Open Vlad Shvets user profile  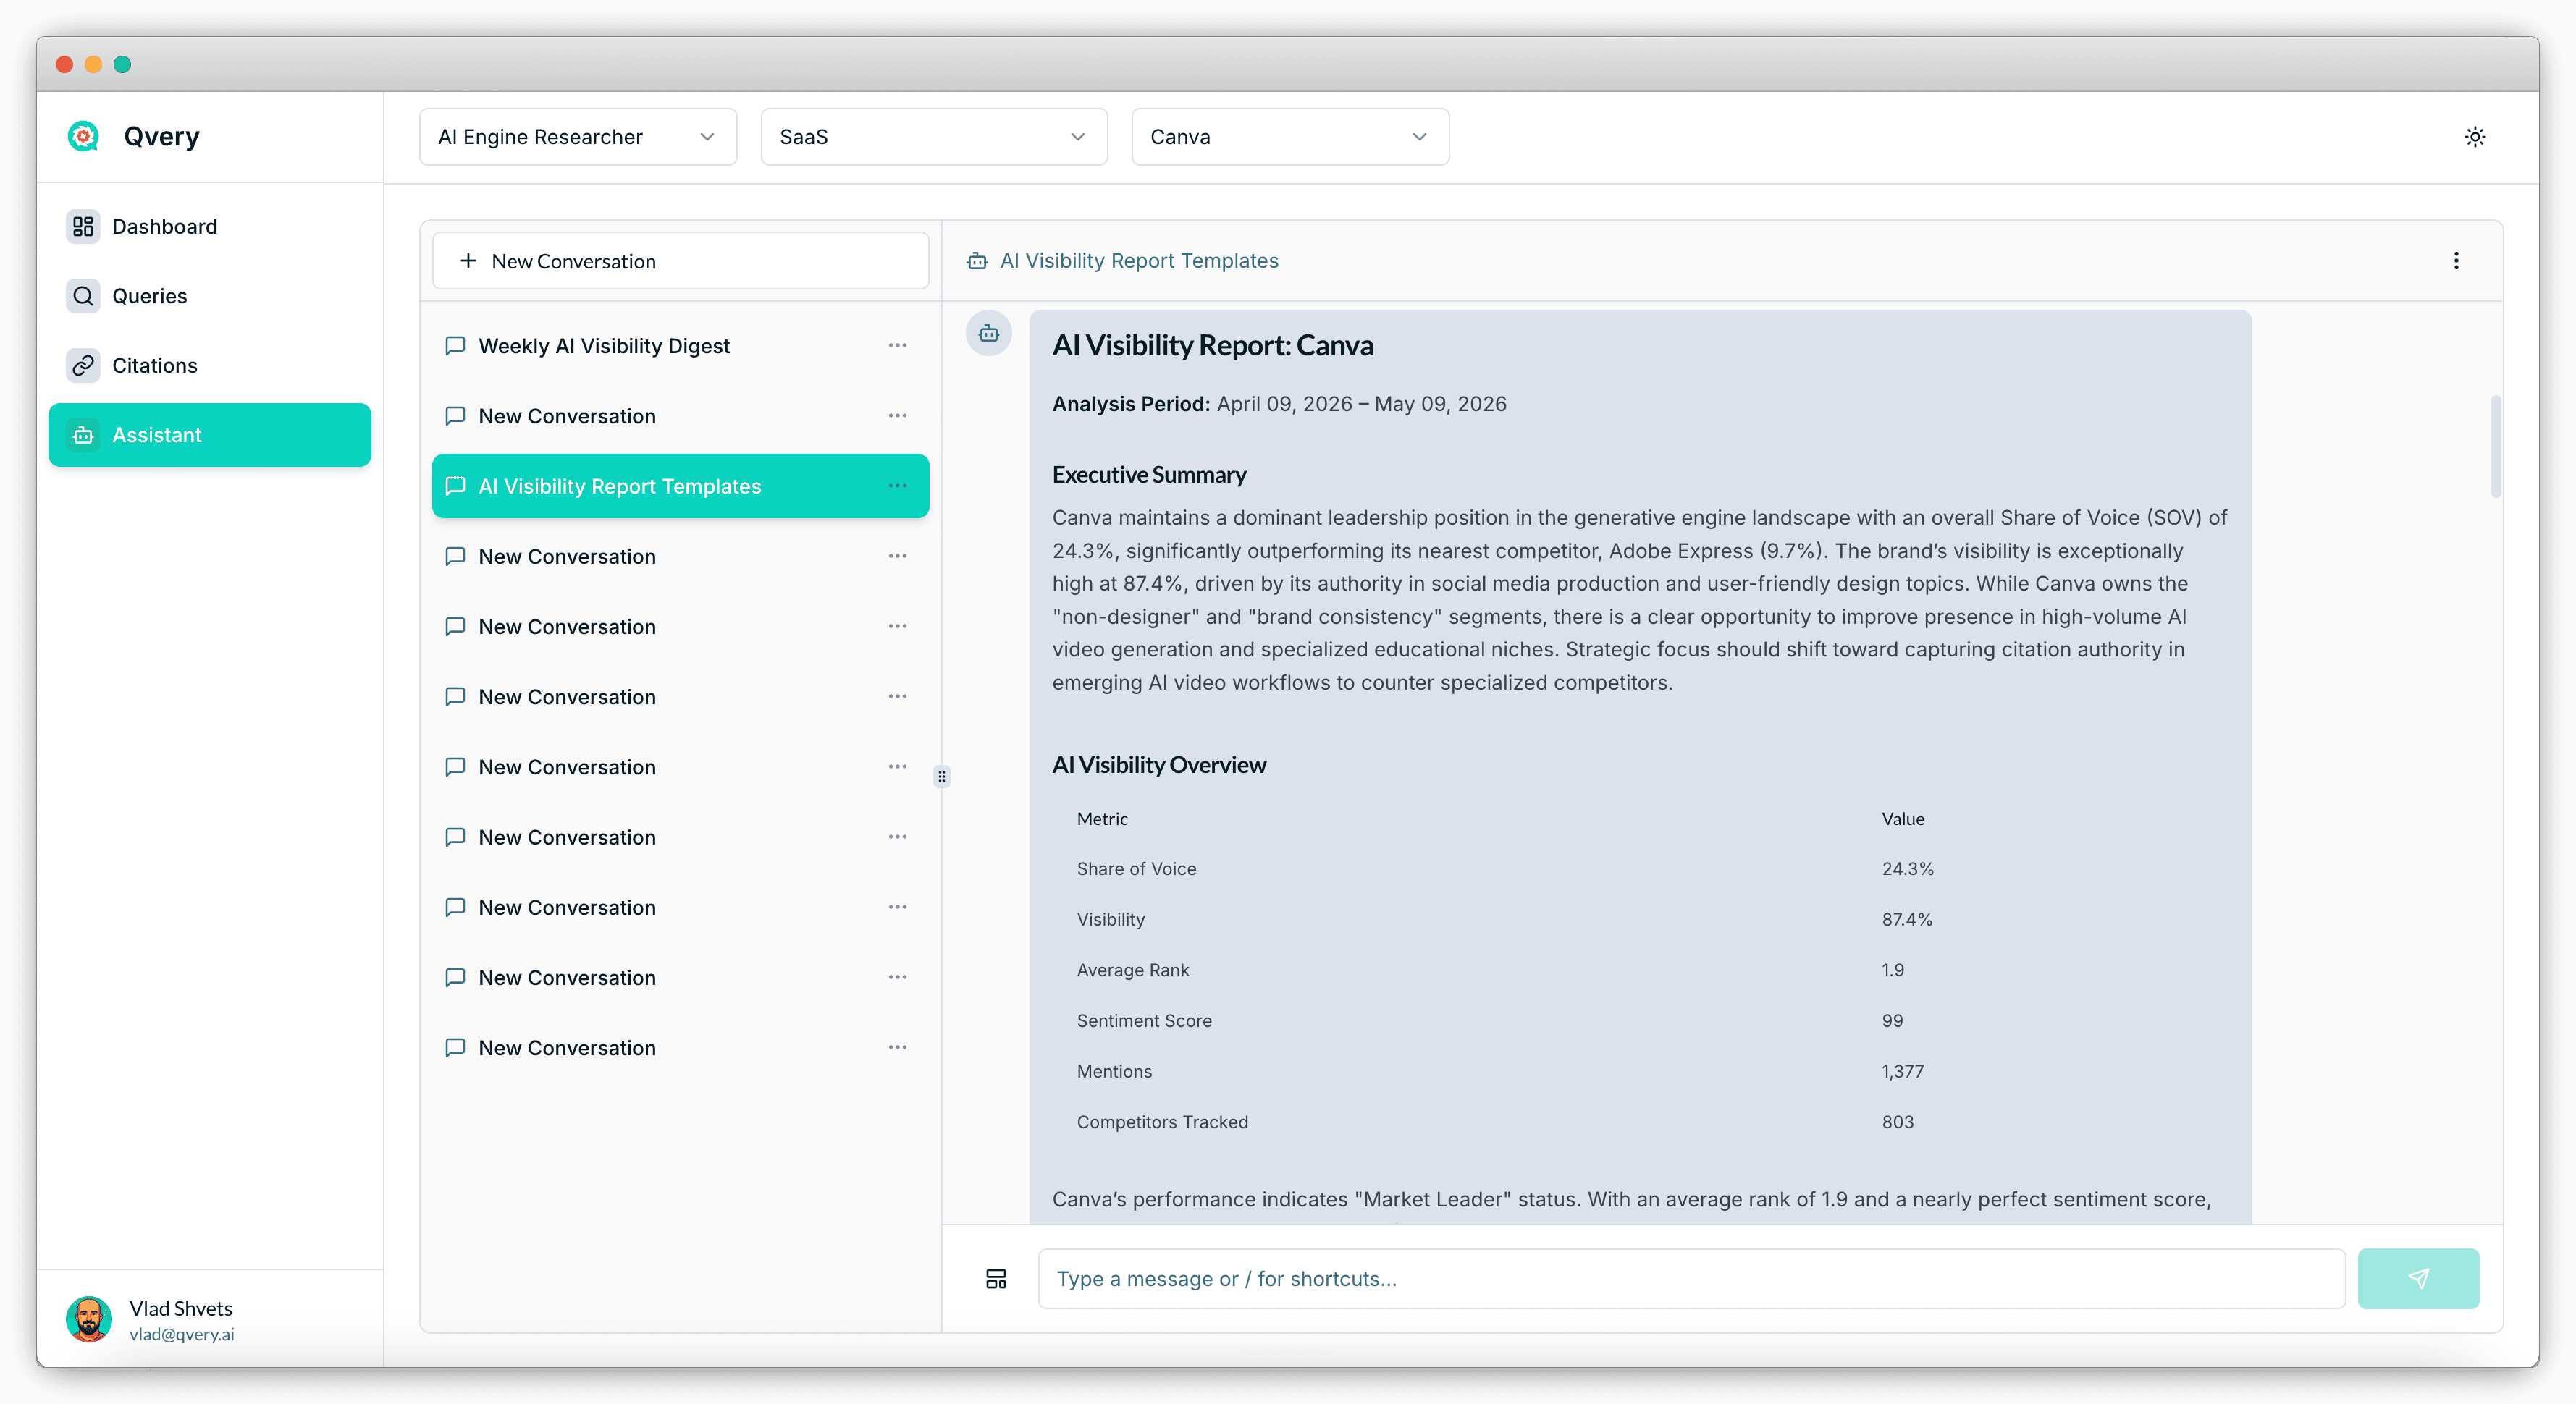pyautogui.click(x=209, y=1319)
